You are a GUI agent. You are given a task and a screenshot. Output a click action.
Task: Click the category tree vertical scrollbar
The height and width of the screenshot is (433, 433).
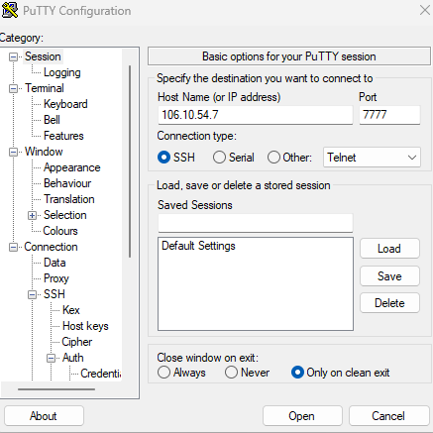[x=130, y=162]
